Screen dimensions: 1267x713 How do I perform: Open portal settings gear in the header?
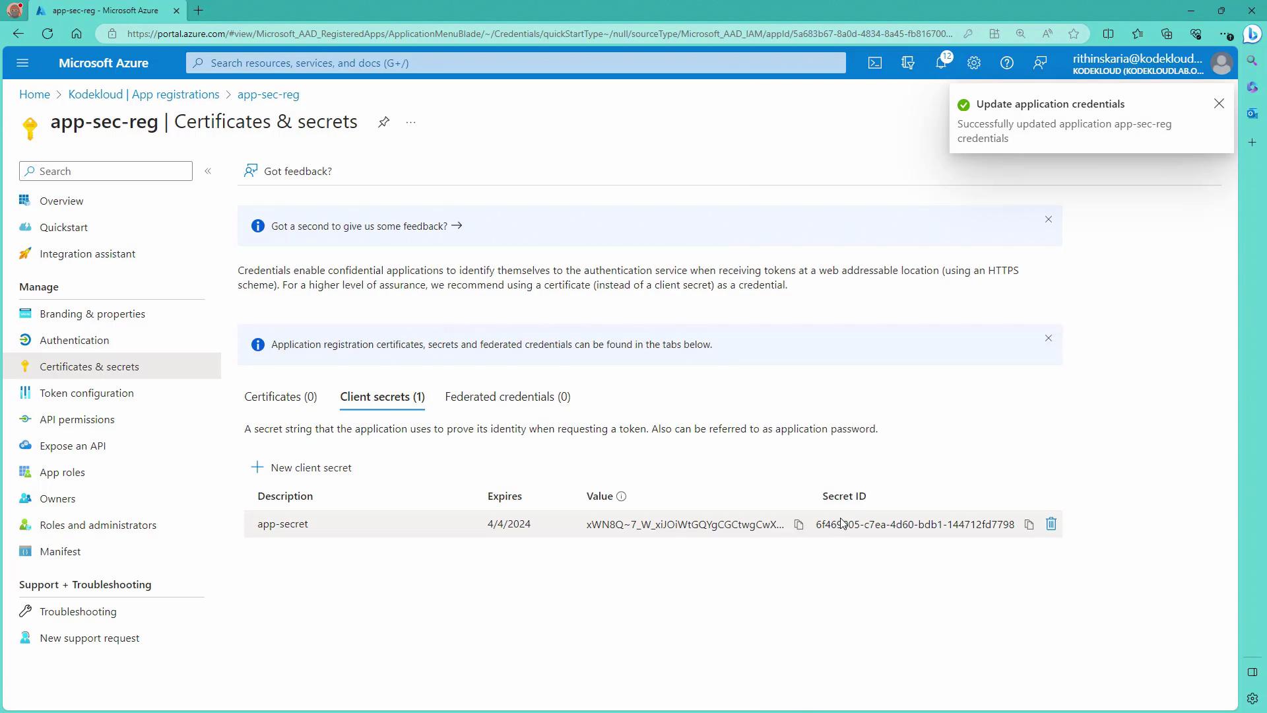pyautogui.click(x=974, y=63)
